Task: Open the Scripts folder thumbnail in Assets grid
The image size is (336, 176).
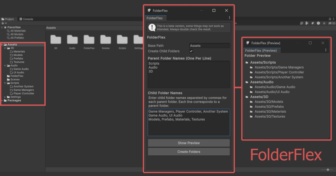Action: tap(122, 40)
